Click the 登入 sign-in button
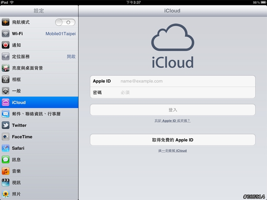Viewport: 267px width, 200px height. click(x=173, y=110)
